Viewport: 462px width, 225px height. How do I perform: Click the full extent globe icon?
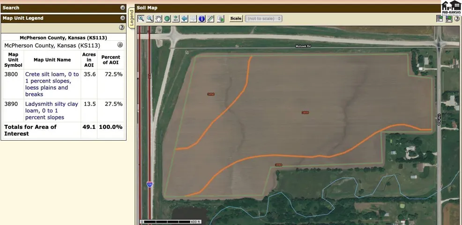(167, 19)
